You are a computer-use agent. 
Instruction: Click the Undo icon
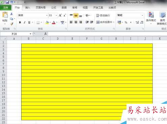coord(12,2)
